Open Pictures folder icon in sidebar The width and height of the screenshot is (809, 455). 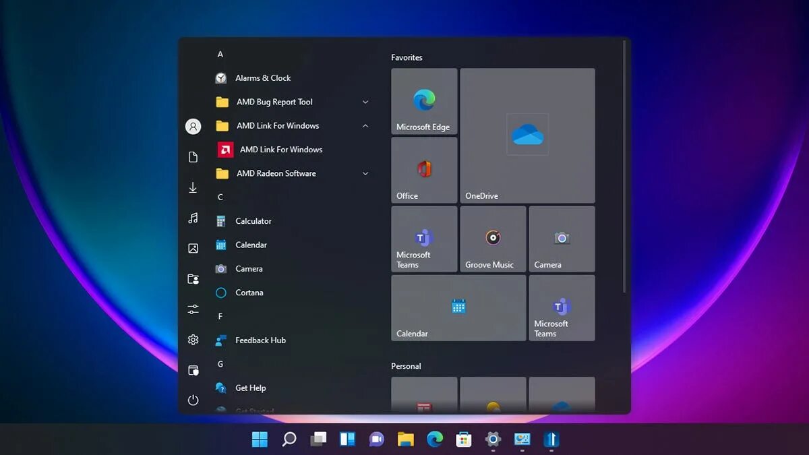click(x=193, y=248)
